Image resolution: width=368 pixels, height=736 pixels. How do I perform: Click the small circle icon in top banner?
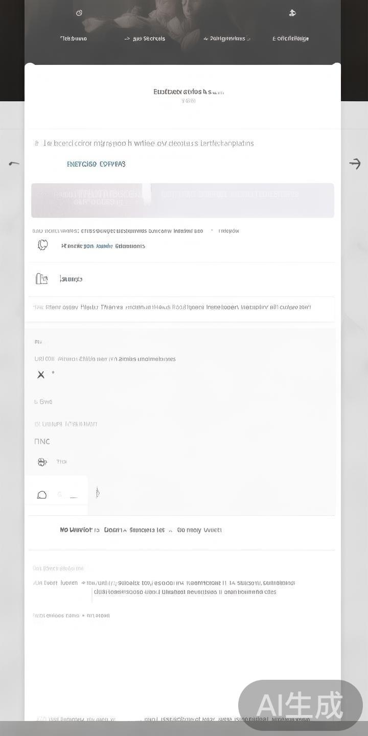click(x=79, y=13)
